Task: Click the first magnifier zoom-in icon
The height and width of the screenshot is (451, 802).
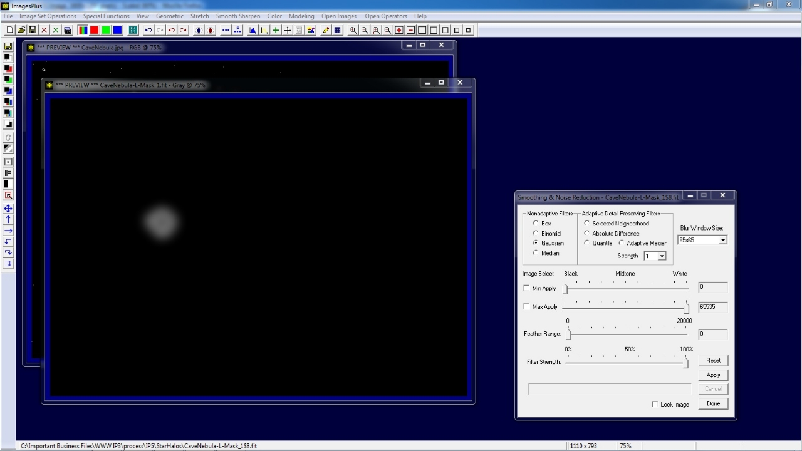Action: click(353, 30)
